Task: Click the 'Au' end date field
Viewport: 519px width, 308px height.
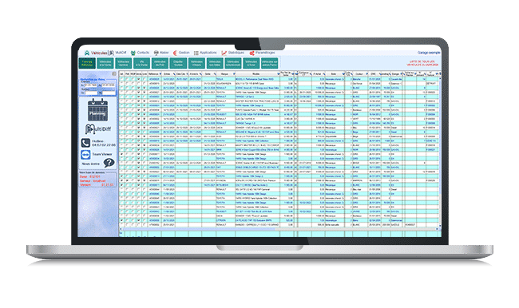Action: pos(109,85)
